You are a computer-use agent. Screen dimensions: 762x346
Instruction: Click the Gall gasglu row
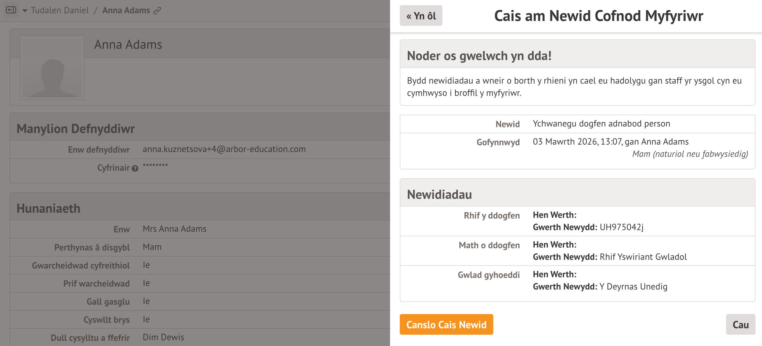pyautogui.click(x=199, y=301)
